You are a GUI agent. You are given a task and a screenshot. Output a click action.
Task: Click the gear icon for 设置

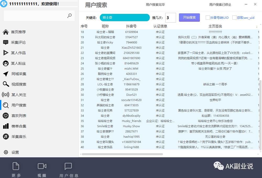[x=6, y=152]
